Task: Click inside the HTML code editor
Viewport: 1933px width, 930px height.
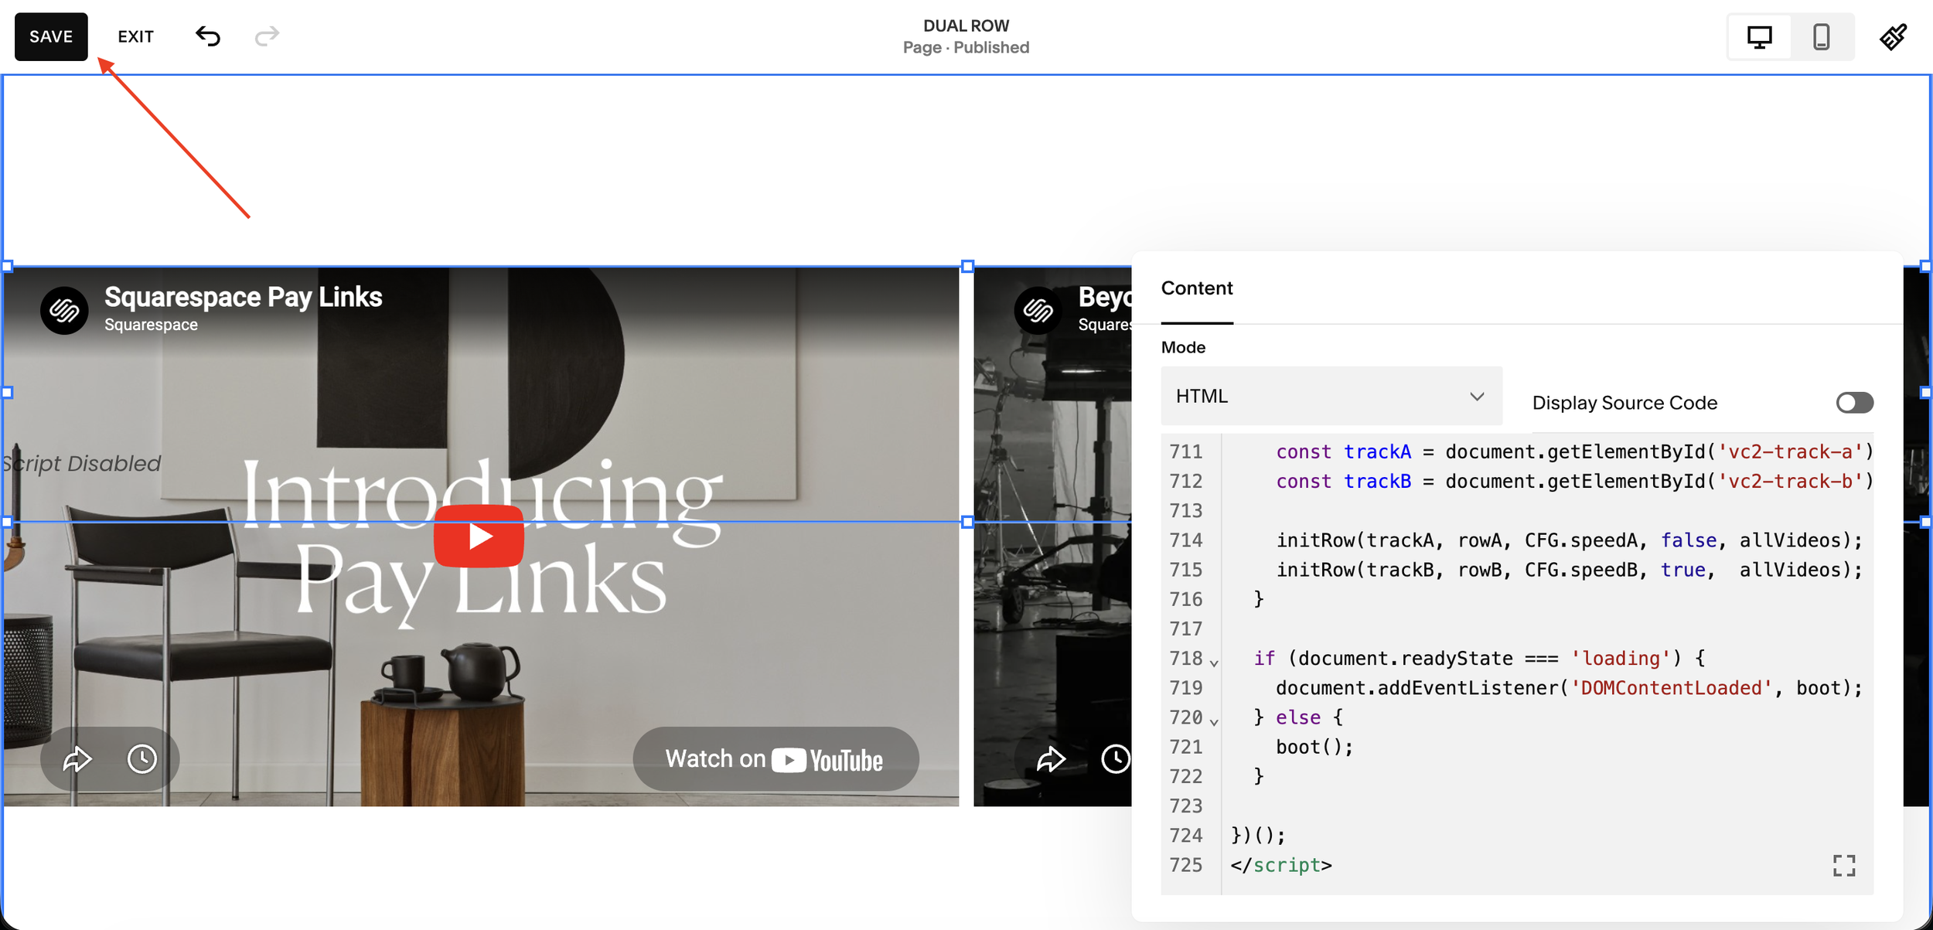Action: click(x=1546, y=657)
